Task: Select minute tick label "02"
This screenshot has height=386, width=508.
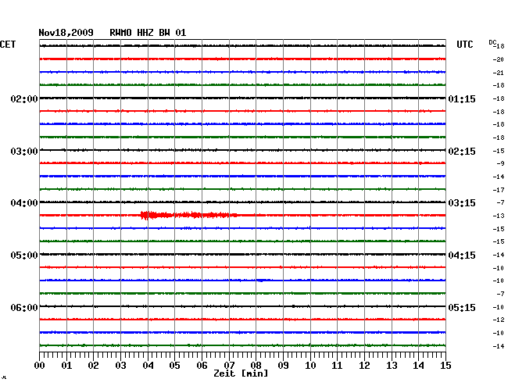Action: pos(93,365)
